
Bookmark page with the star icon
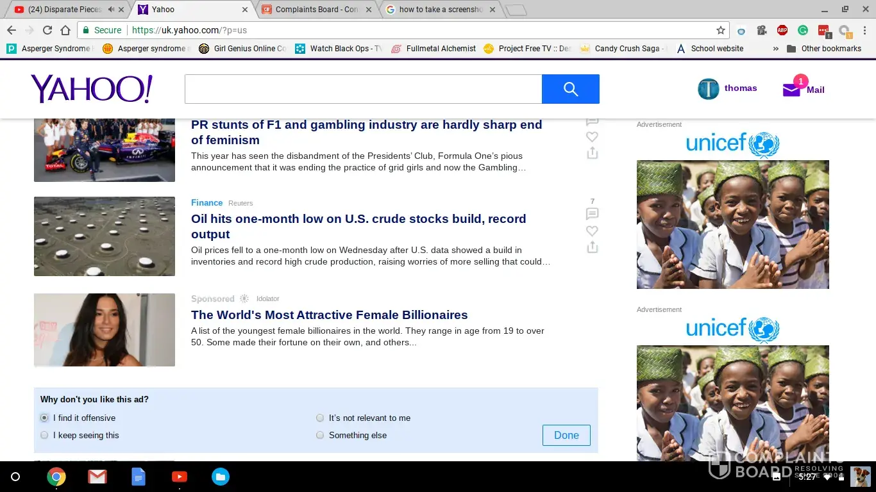tap(720, 30)
